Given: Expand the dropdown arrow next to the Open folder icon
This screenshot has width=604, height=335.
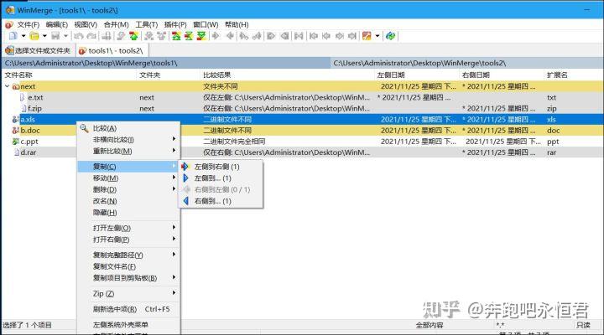Looking at the screenshot, I should pyautogui.click(x=44, y=36).
